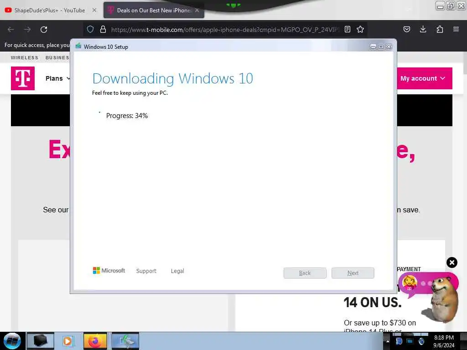Click 'Or save up to $730 on' text

[x=380, y=323]
